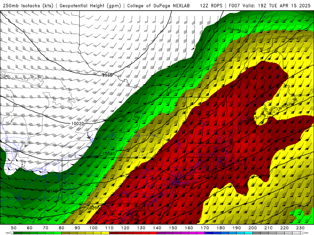The height and width of the screenshot is (235, 314).
Task: Click the 160 value on the color scale
Action: [x=189, y=228]
